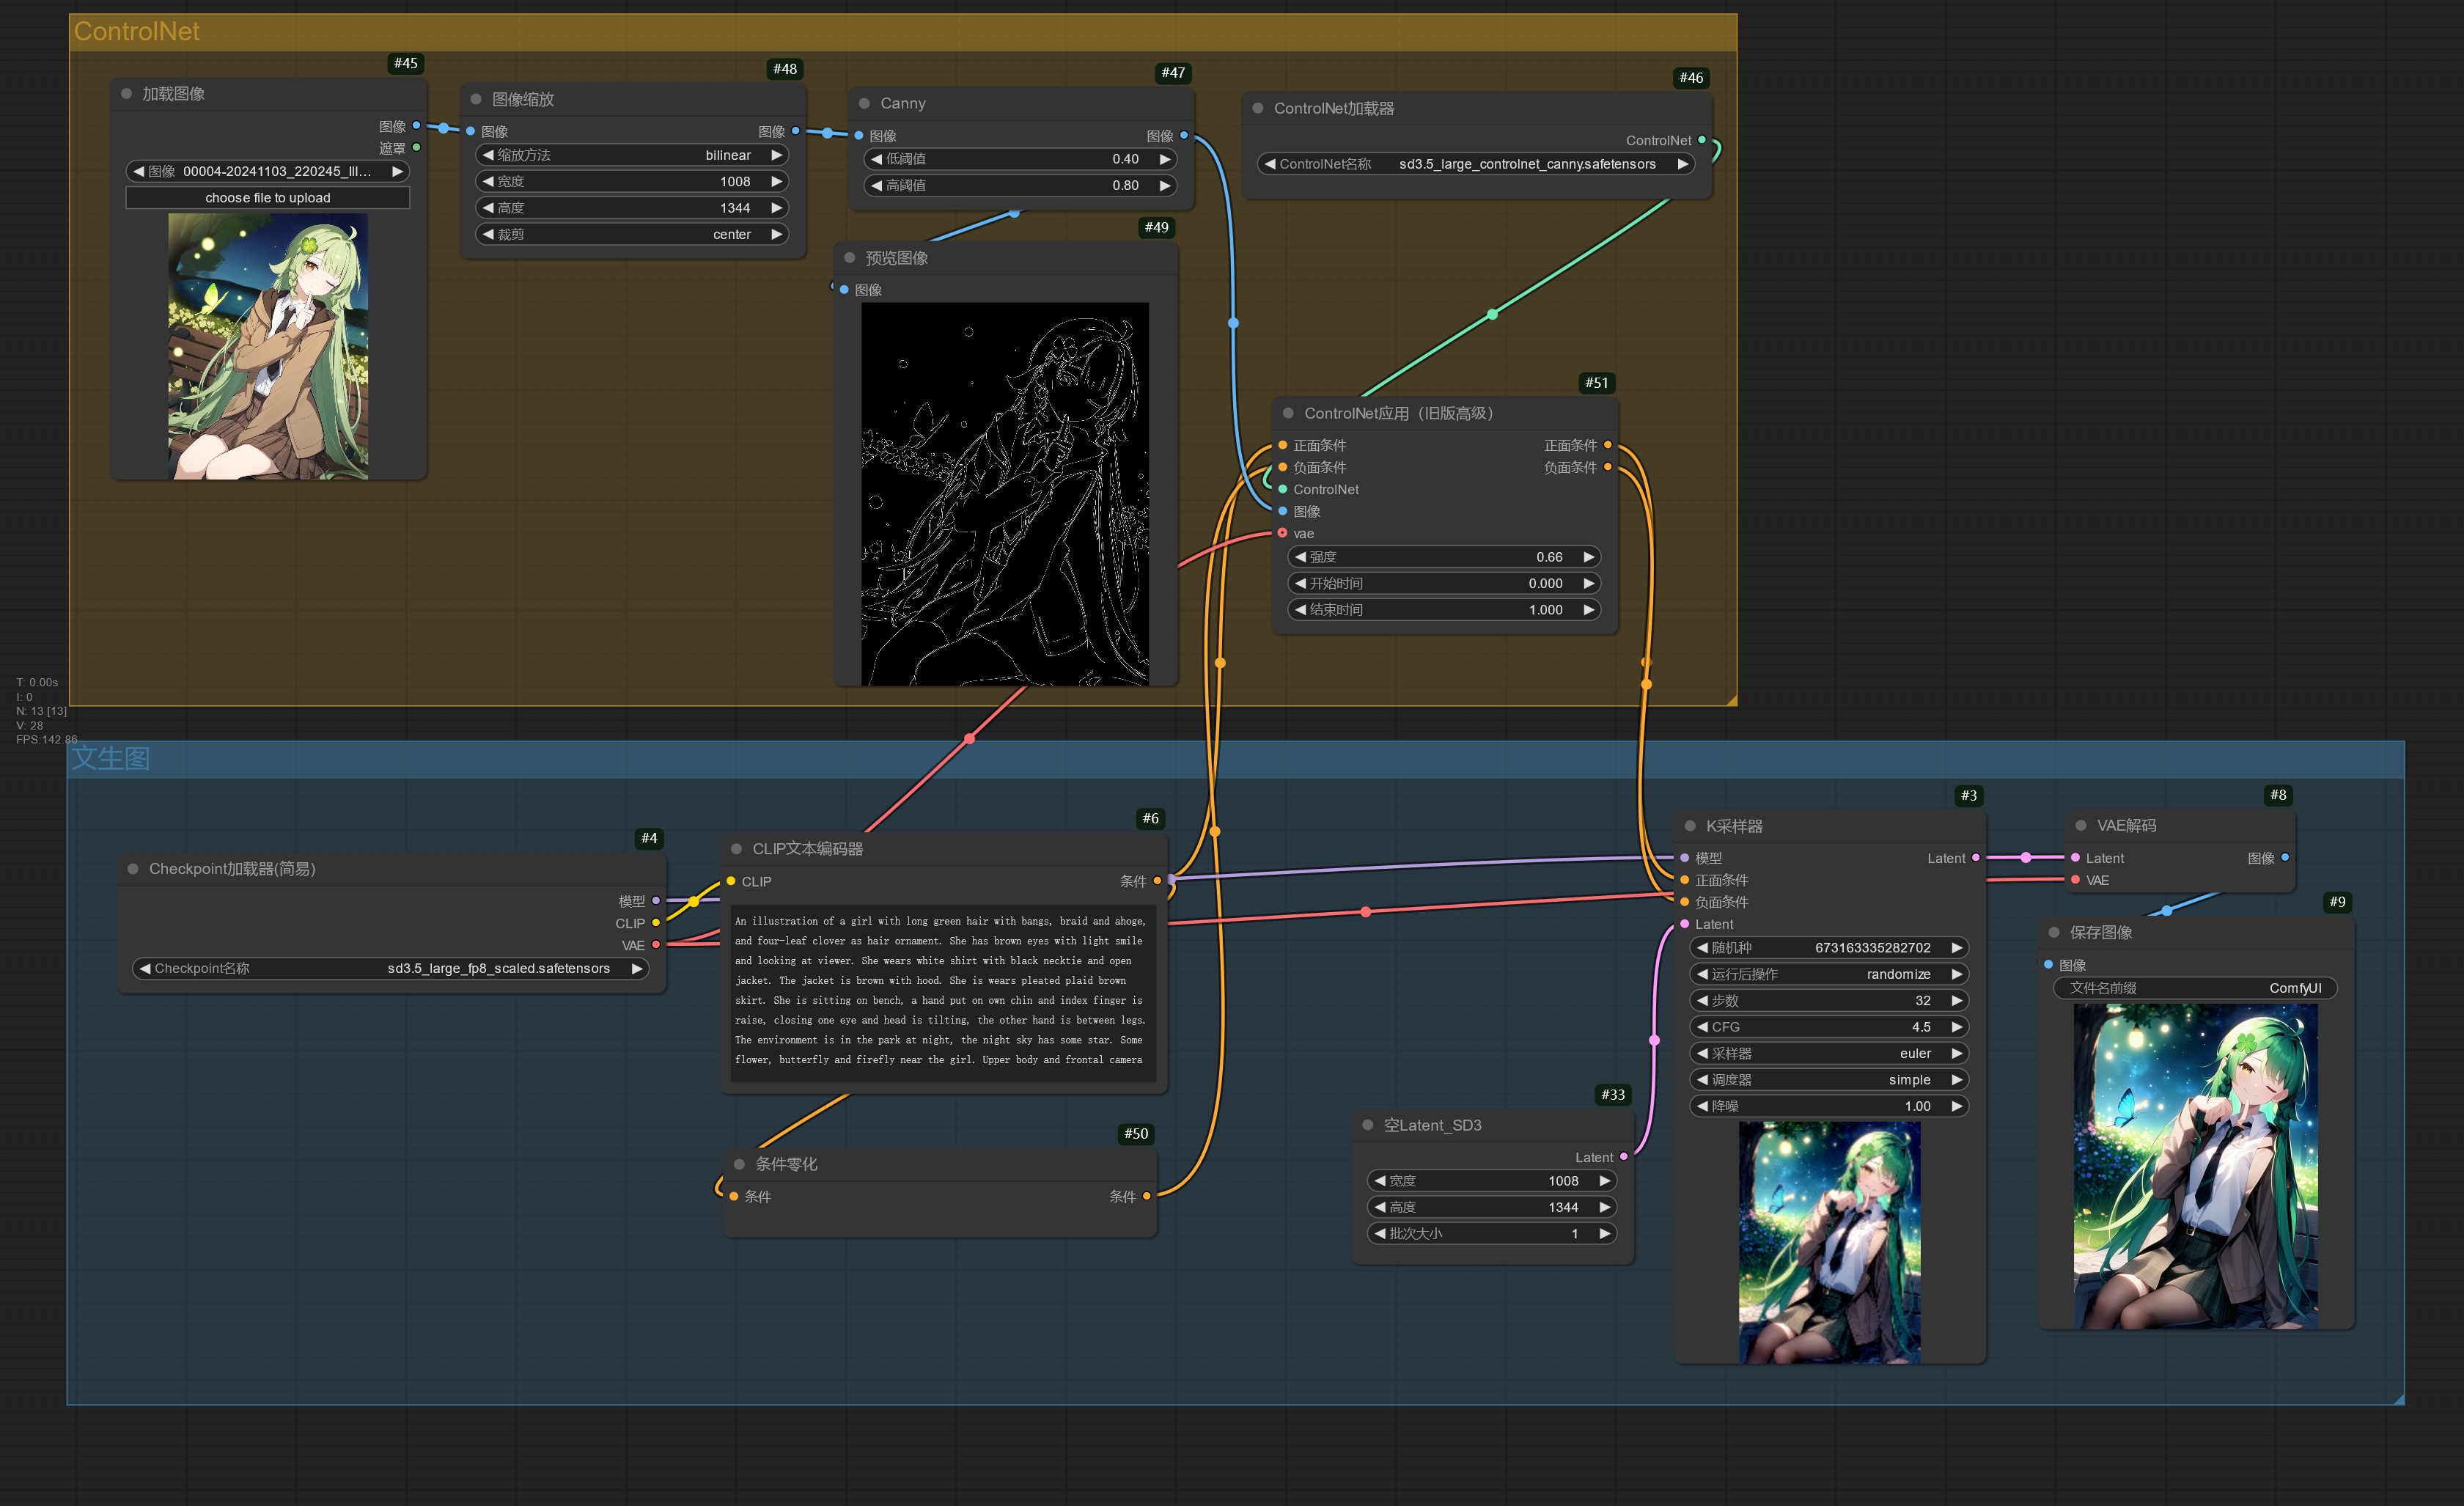The width and height of the screenshot is (2464, 1506).
Task: Adjust the 开始时间 value control in ControlNet应用
Action: [1443, 583]
